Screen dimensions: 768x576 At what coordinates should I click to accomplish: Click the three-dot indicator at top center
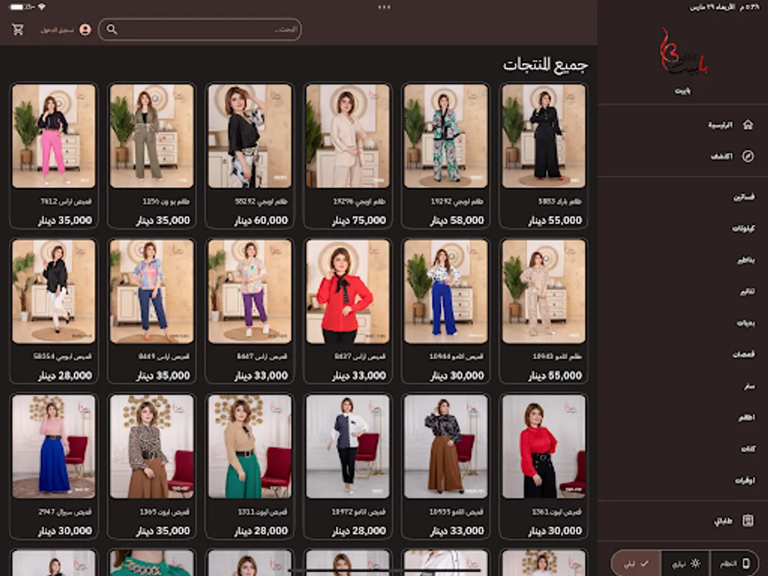coord(384,7)
